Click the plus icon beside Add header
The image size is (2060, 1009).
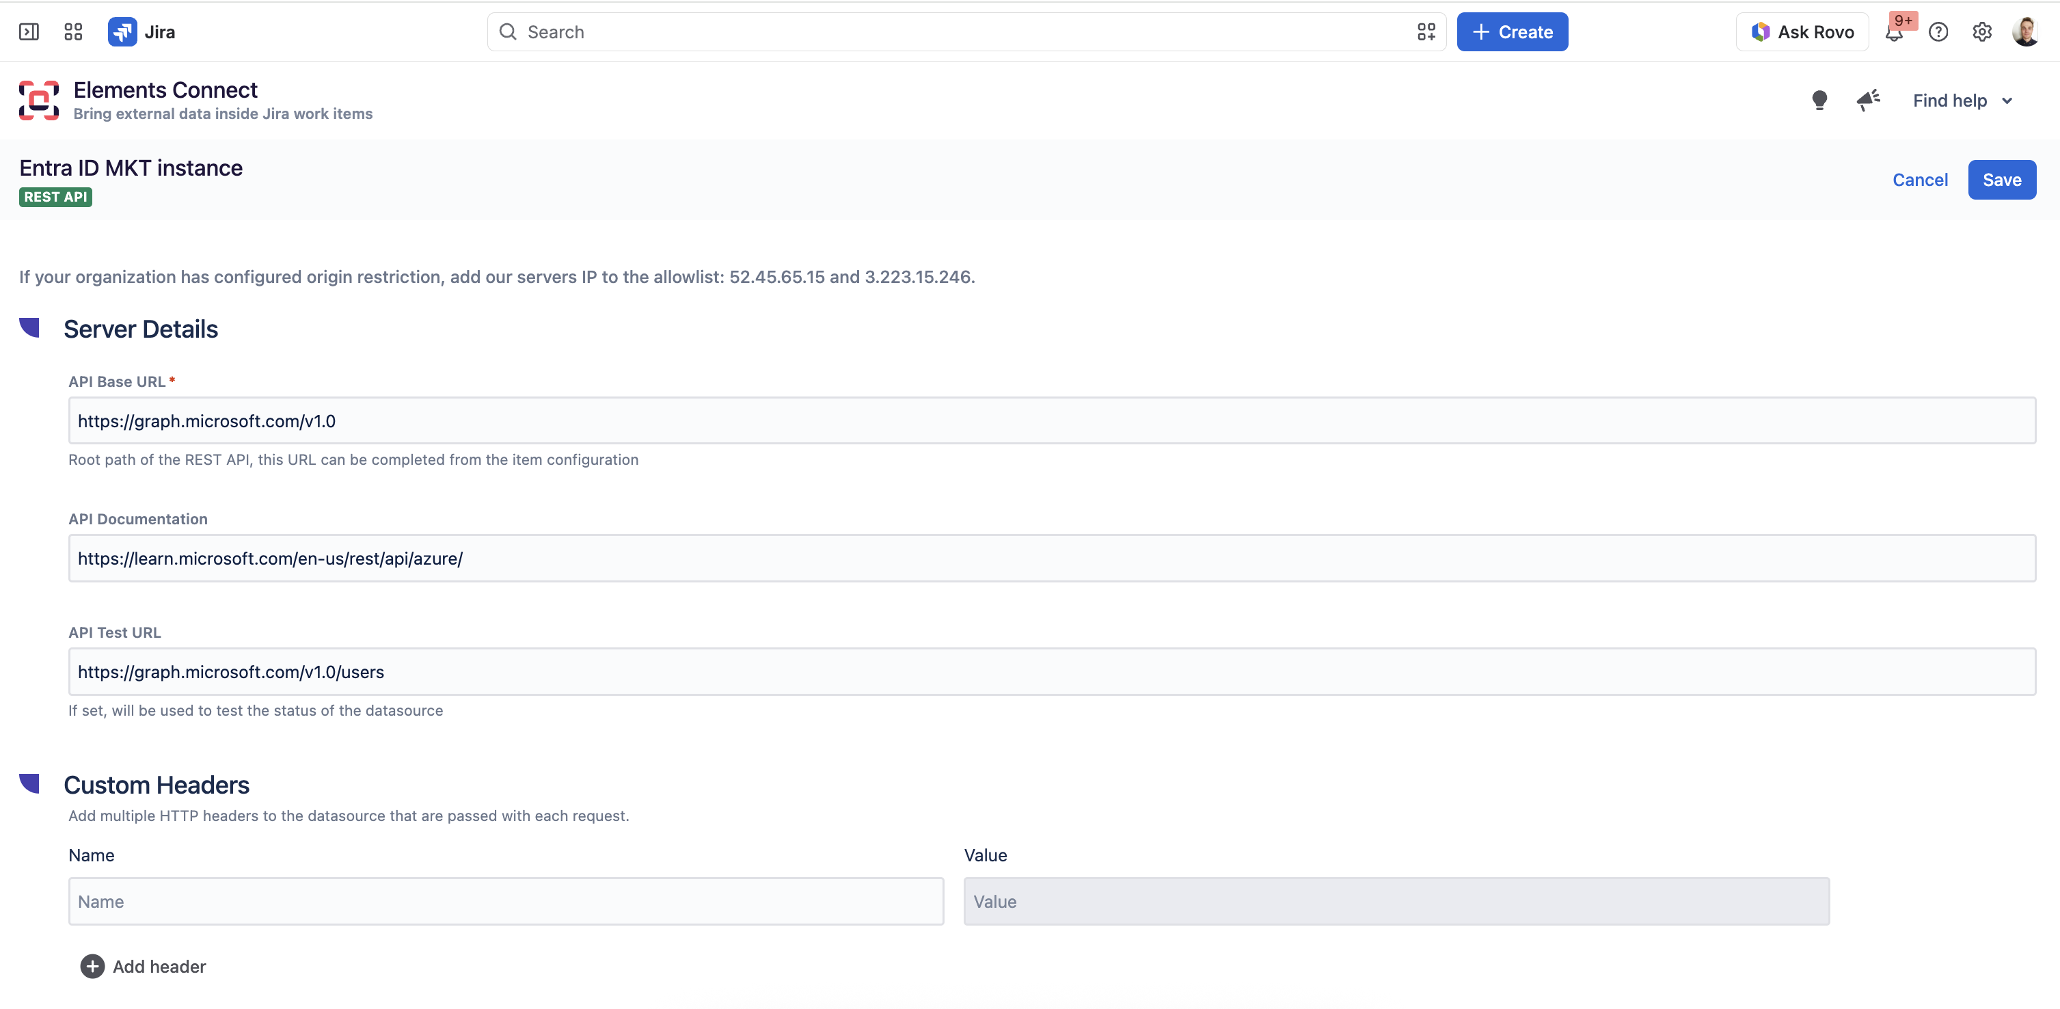click(x=92, y=967)
